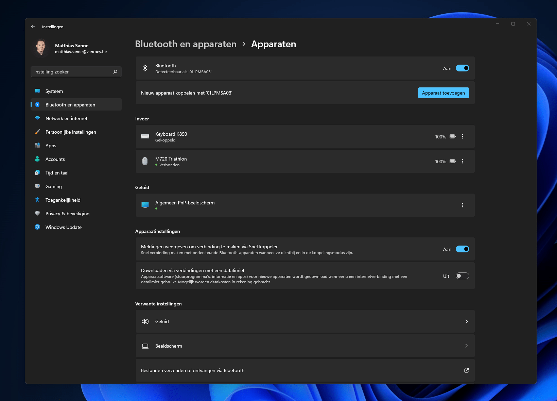
Task: Click the Accounts person icon
Action: [x=37, y=159]
